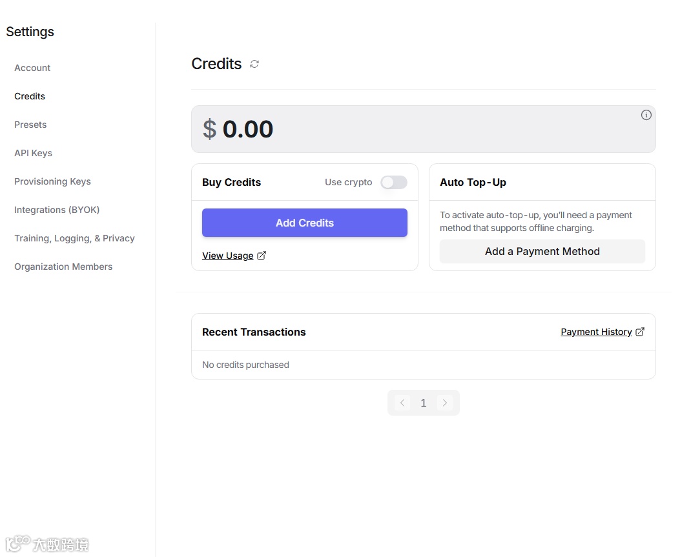
Task: Open Provisioning Keys page
Action: tap(52, 181)
